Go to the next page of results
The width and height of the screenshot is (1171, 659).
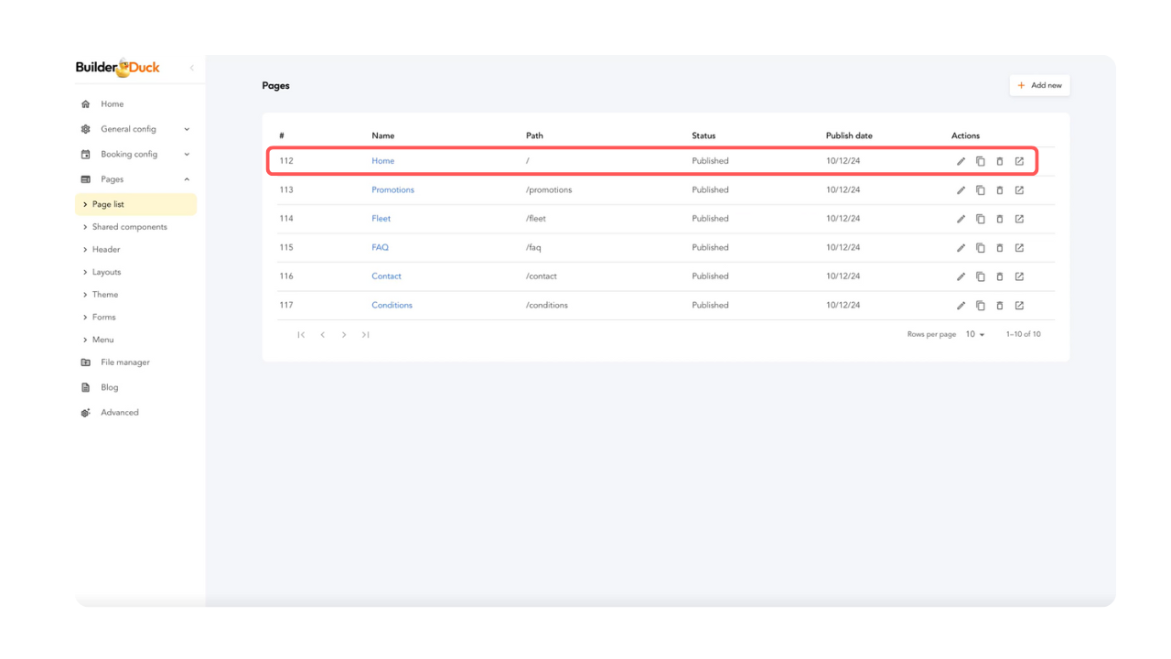[x=344, y=335]
